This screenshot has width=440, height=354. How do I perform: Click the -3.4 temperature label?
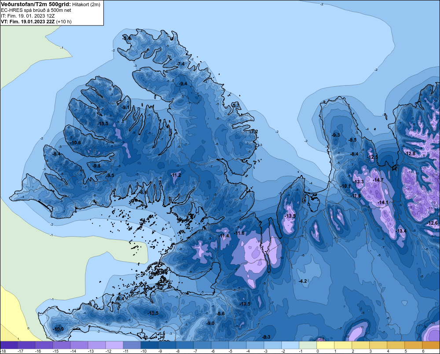tap(127, 38)
